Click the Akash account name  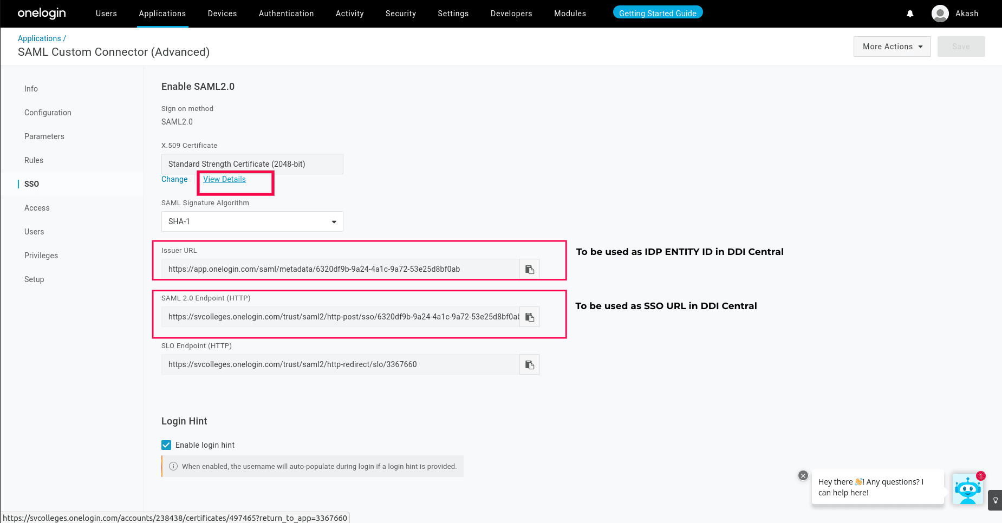coord(967,14)
